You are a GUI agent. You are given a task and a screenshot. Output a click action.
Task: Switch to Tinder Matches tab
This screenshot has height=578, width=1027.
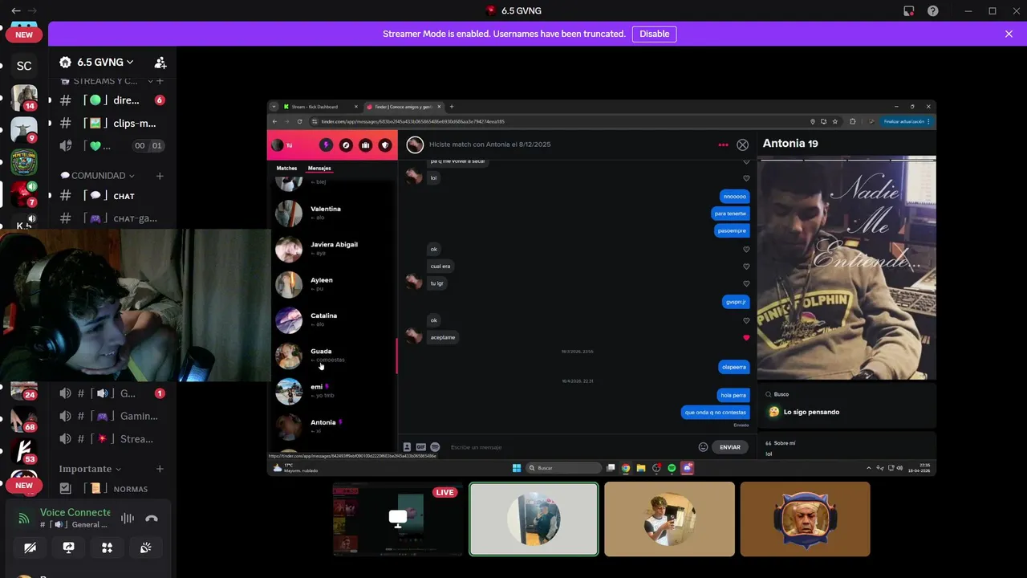click(286, 169)
